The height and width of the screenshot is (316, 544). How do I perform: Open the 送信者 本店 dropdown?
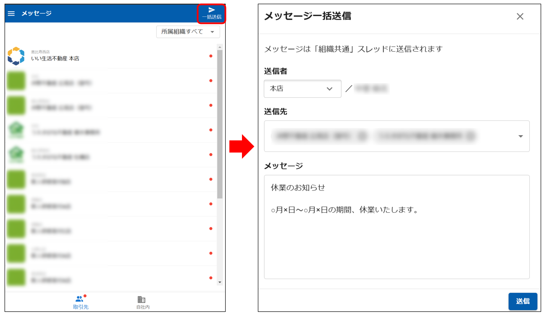click(x=302, y=89)
